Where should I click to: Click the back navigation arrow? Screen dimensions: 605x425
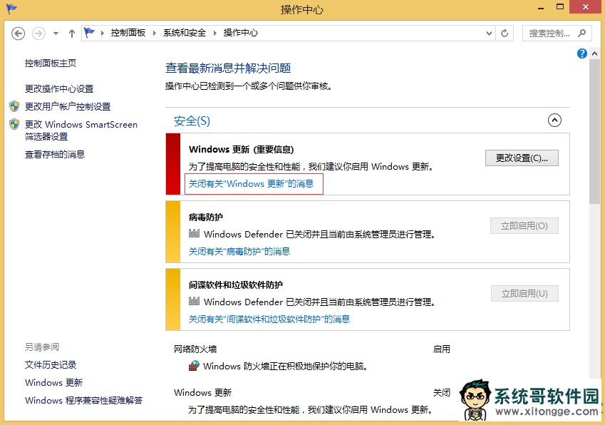(x=19, y=34)
